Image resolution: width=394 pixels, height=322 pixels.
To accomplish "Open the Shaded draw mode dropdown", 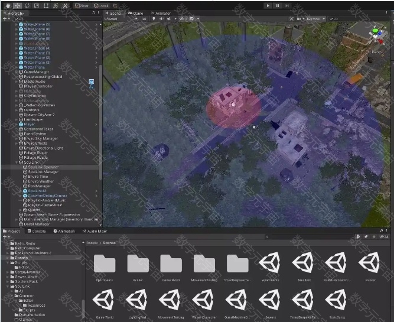I will [x=117, y=19].
